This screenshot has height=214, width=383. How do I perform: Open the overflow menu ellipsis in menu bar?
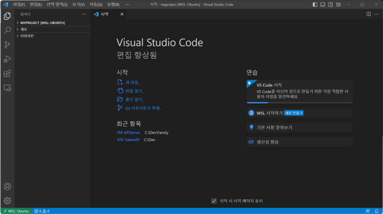click(128, 4)
